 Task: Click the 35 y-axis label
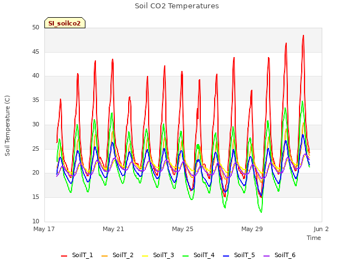35,100
